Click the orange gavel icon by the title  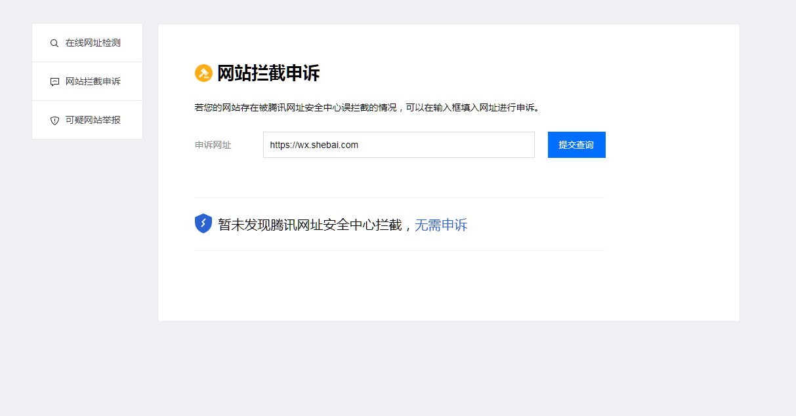click(x=203, y=73)
